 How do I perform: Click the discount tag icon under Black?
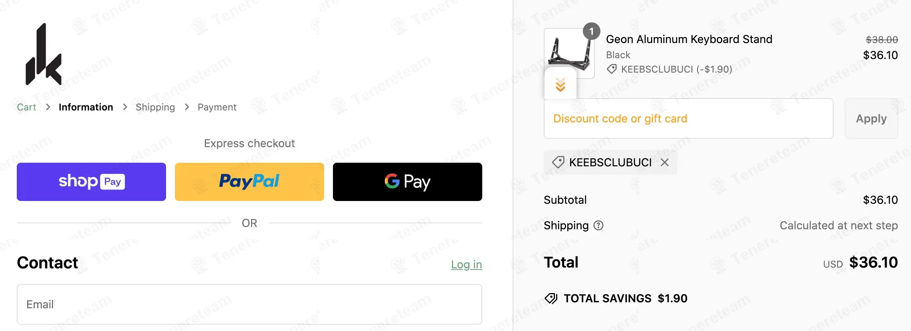point(612,69)
